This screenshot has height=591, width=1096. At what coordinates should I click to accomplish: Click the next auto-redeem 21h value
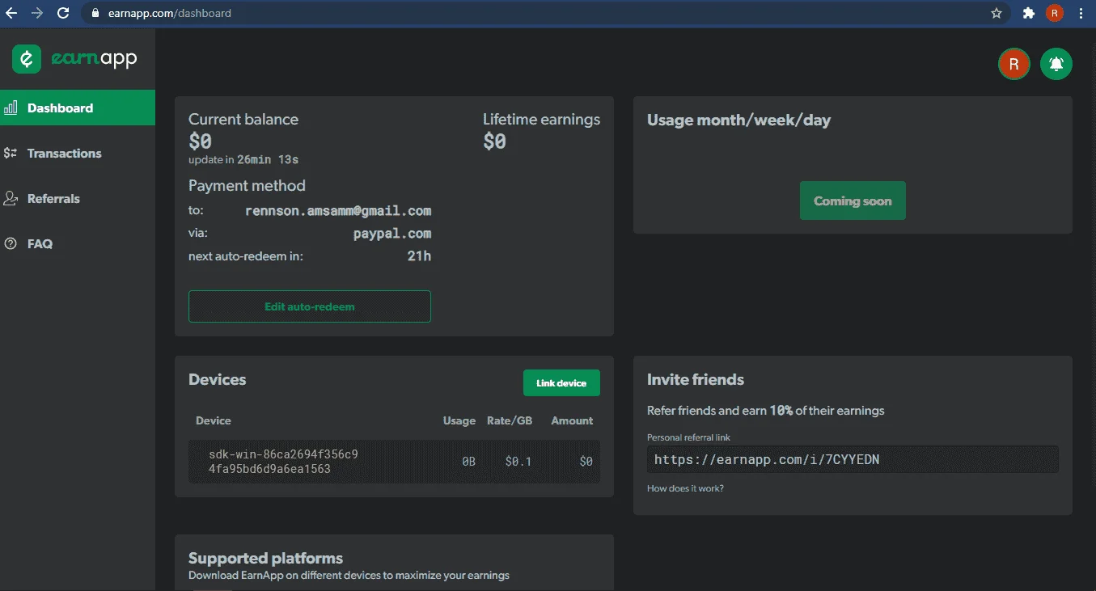419,255
